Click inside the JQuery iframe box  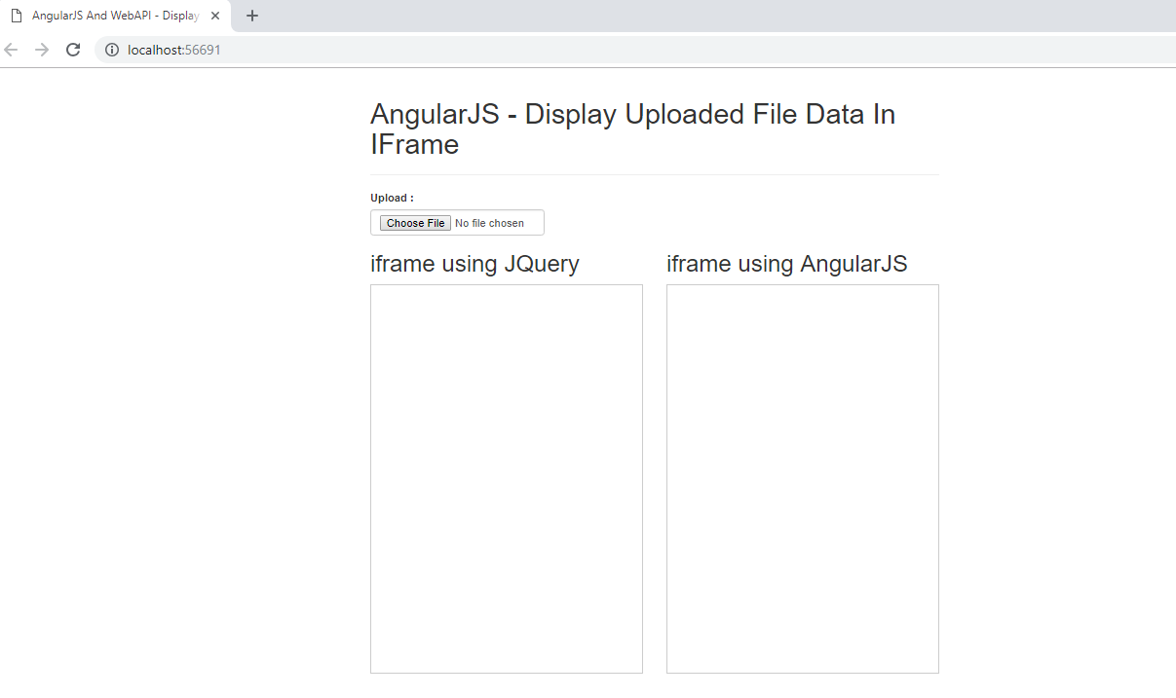[507, 479]
